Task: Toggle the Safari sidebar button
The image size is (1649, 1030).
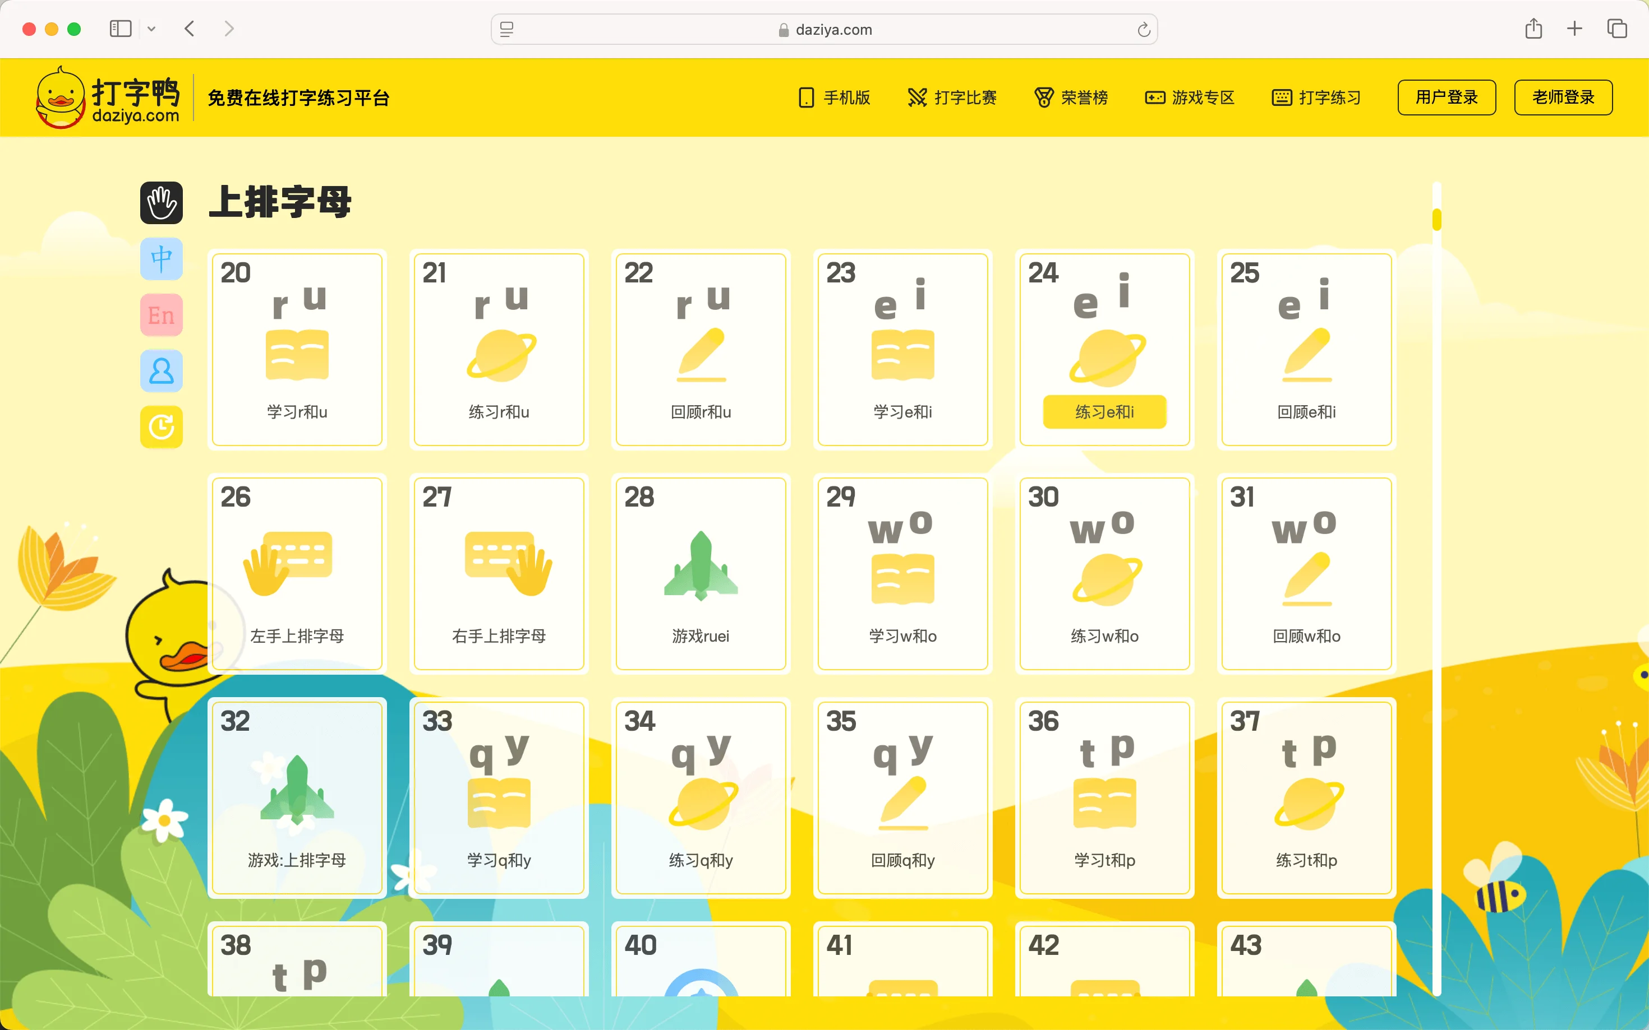Action: pyautogui.click(x=121, y=29)
